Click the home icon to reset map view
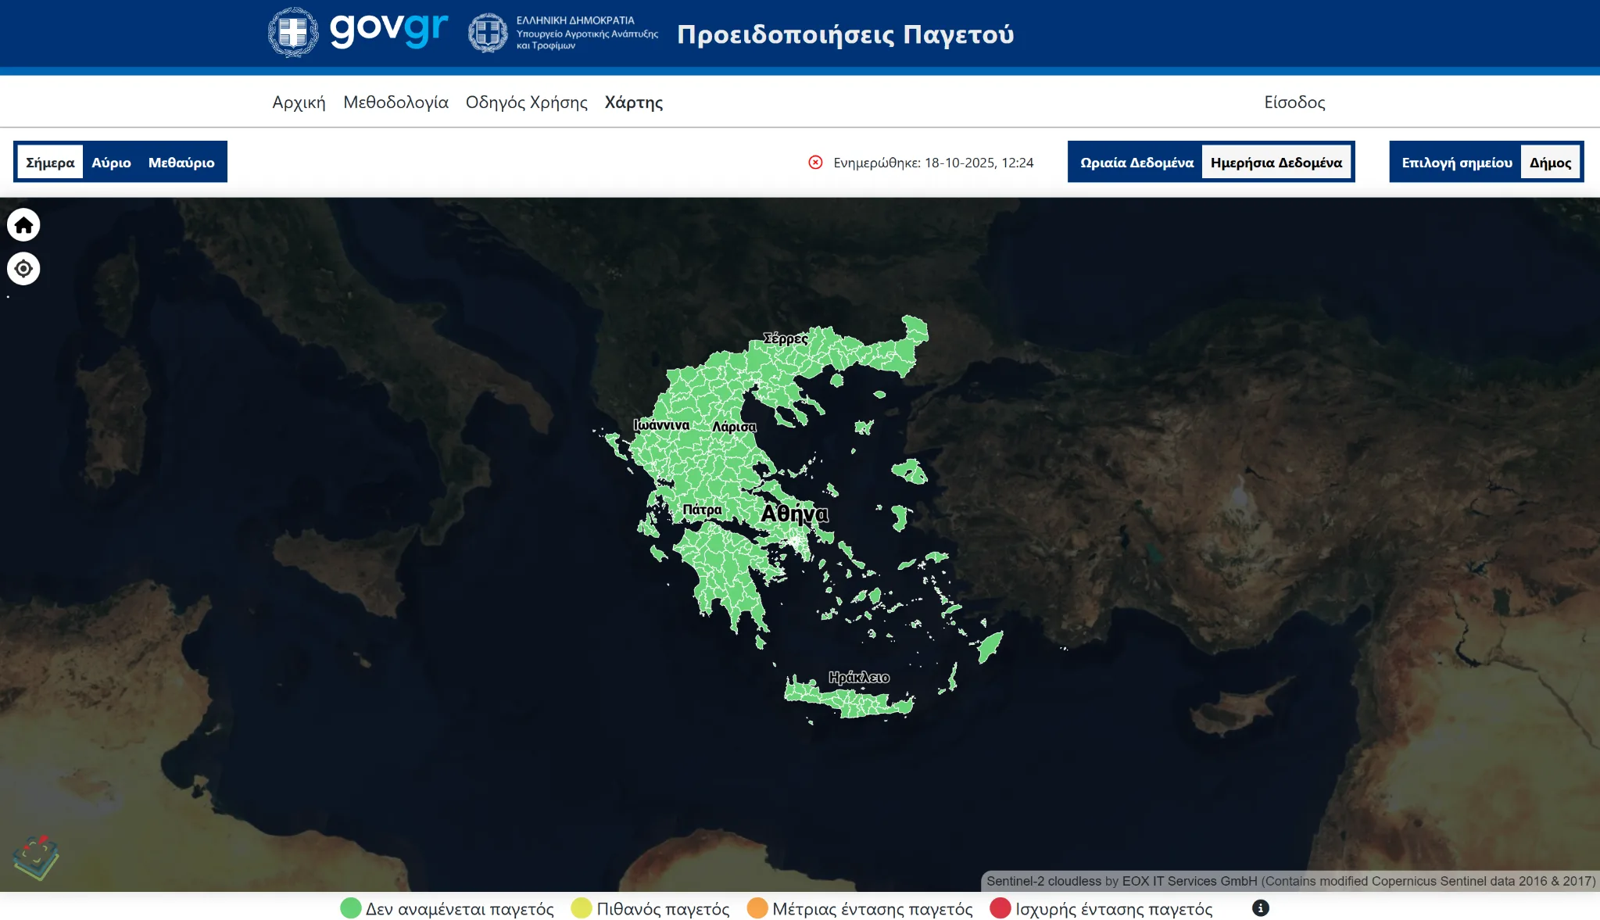Viewport: 1600px width, 920px height. (23, 225)
